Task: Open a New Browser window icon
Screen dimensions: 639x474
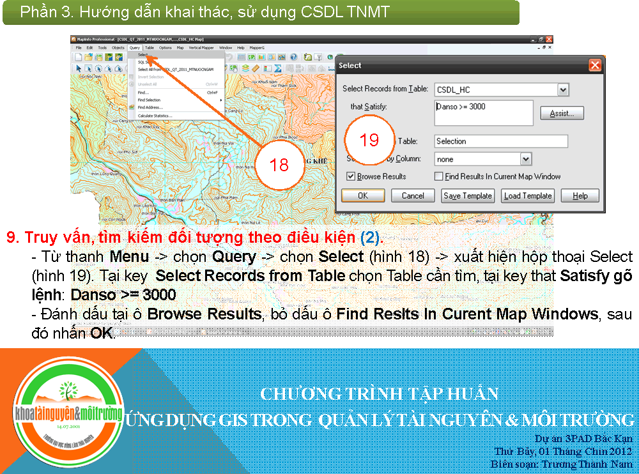Action: 242,57
